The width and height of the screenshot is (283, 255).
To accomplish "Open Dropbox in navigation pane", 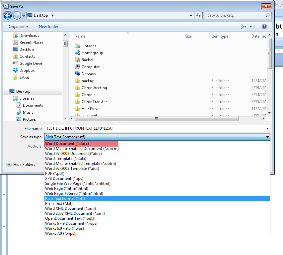I will [24, 70].
